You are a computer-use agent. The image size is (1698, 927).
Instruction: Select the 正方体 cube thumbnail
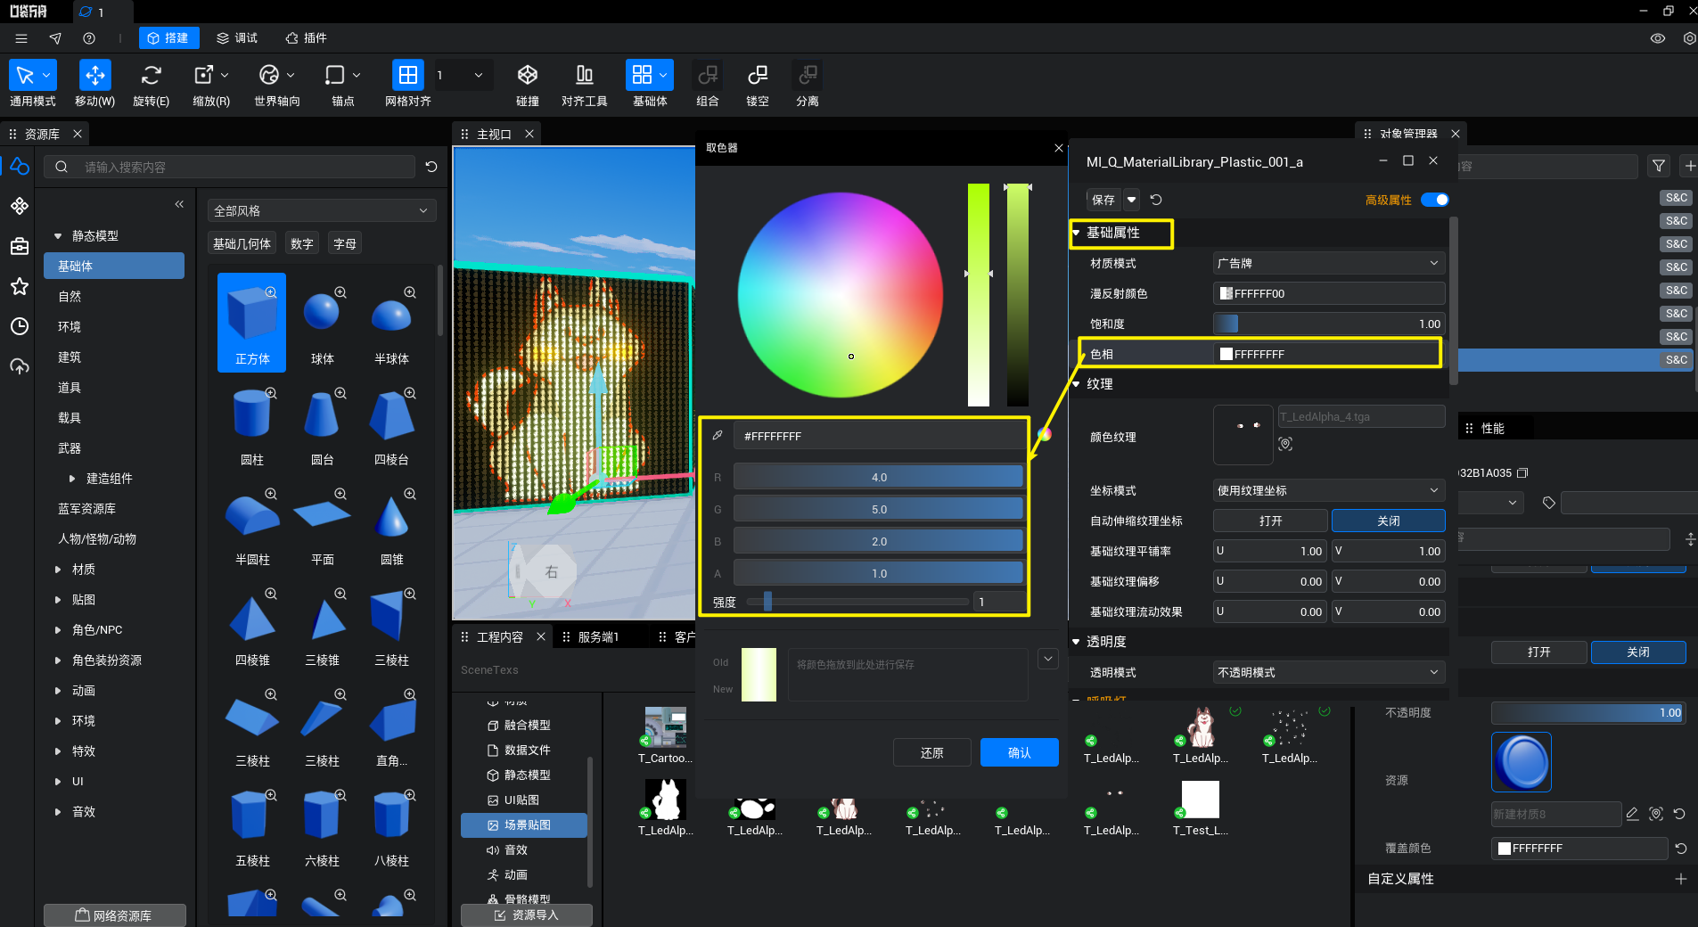point(252,322)
